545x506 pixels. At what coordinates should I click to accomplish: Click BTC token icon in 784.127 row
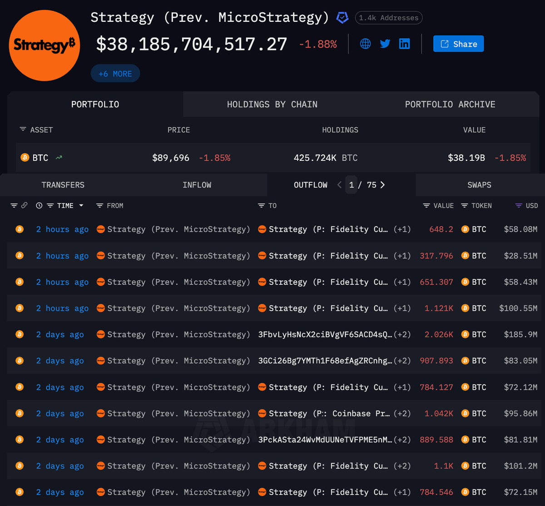click(x=465, y=387)
